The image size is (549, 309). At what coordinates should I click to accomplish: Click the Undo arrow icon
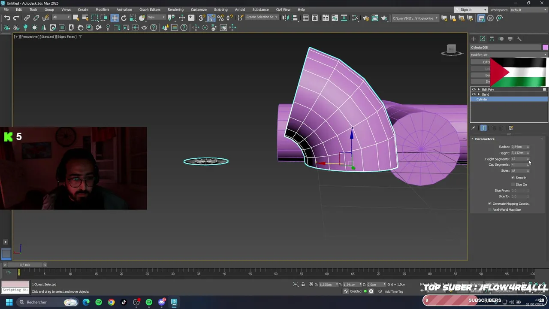click(x=7, y=18)
